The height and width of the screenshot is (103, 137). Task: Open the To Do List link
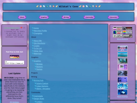coord(38,48)
